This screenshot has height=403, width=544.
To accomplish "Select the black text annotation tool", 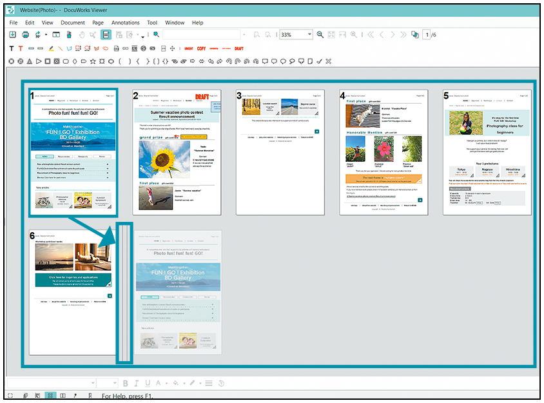I will click(11, 48).
